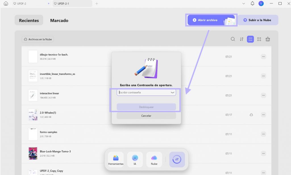Select file name forms-samples
This screenshot has height=175, width=291.
coord(48,132)
